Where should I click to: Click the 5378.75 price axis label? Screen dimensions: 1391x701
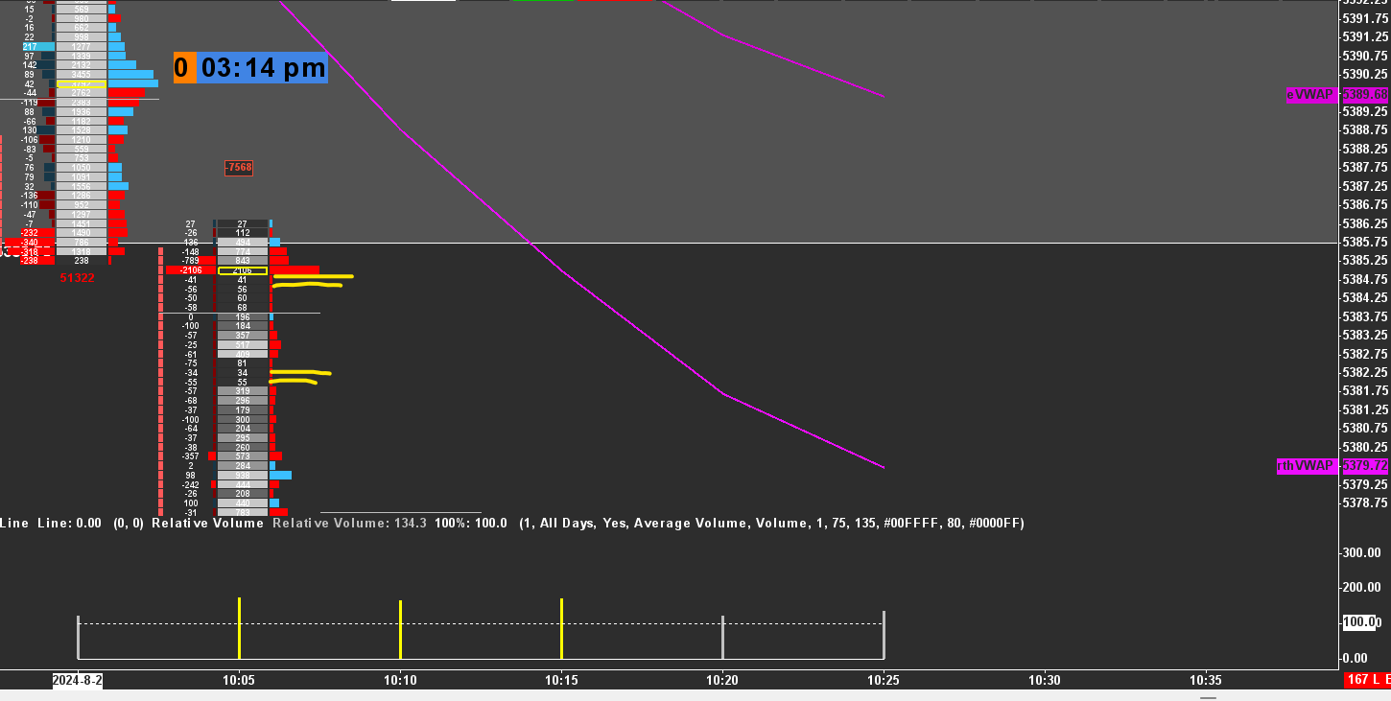(1366, 502)
